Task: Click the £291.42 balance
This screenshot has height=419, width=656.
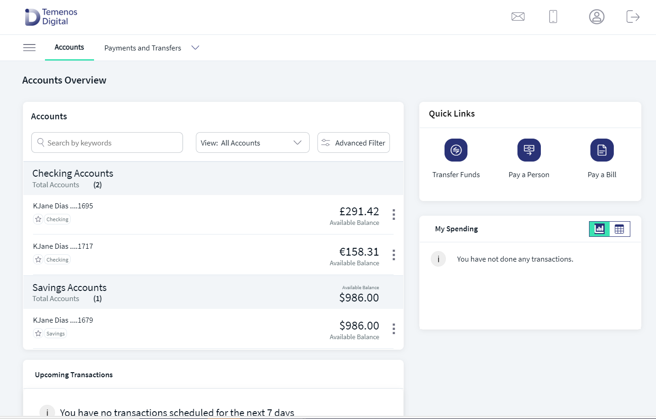Action: click(x=359, y=212)
